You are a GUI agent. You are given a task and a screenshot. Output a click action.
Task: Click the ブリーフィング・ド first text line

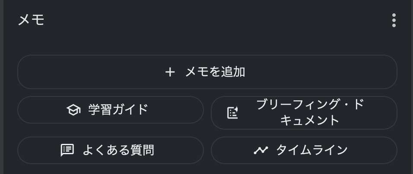pos(310,105)
